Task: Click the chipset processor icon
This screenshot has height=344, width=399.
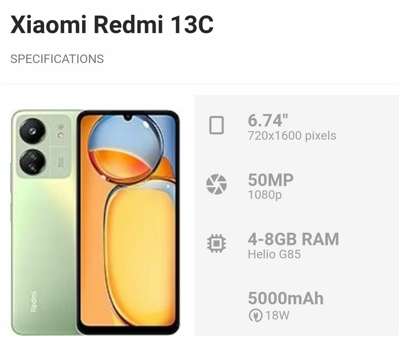Action: click(x=216, y=244)
